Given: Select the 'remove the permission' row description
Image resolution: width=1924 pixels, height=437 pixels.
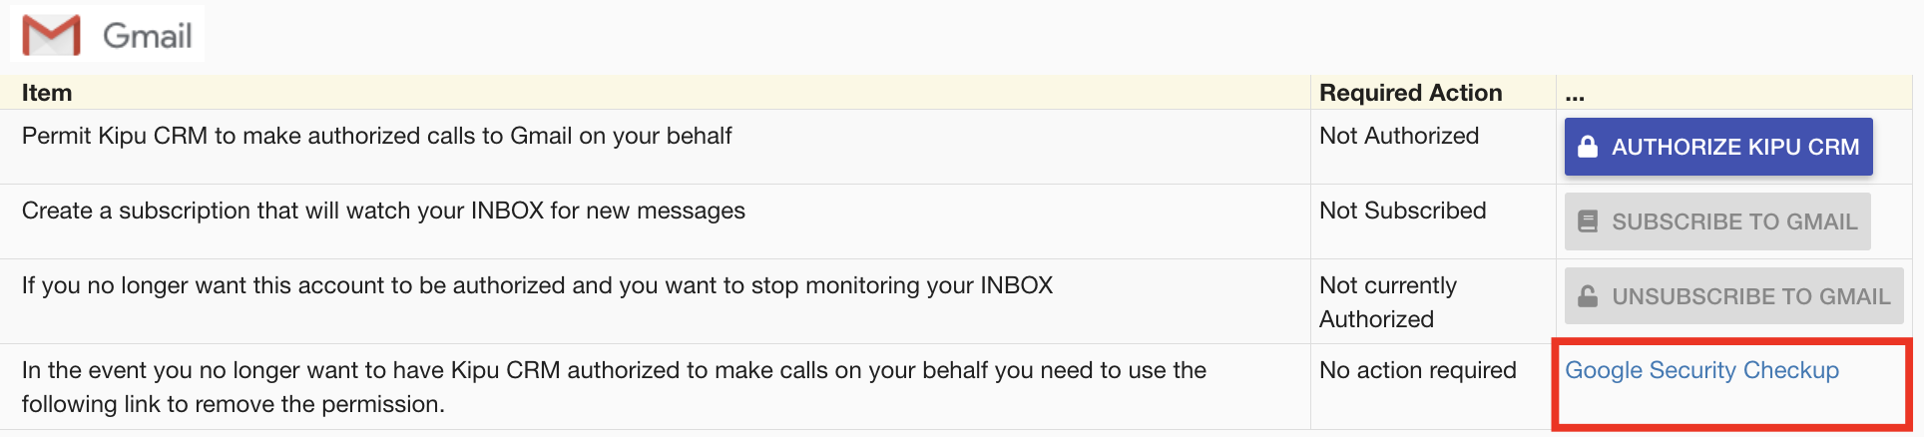Looking at the screenshot, I should click(x=614, y=387).
